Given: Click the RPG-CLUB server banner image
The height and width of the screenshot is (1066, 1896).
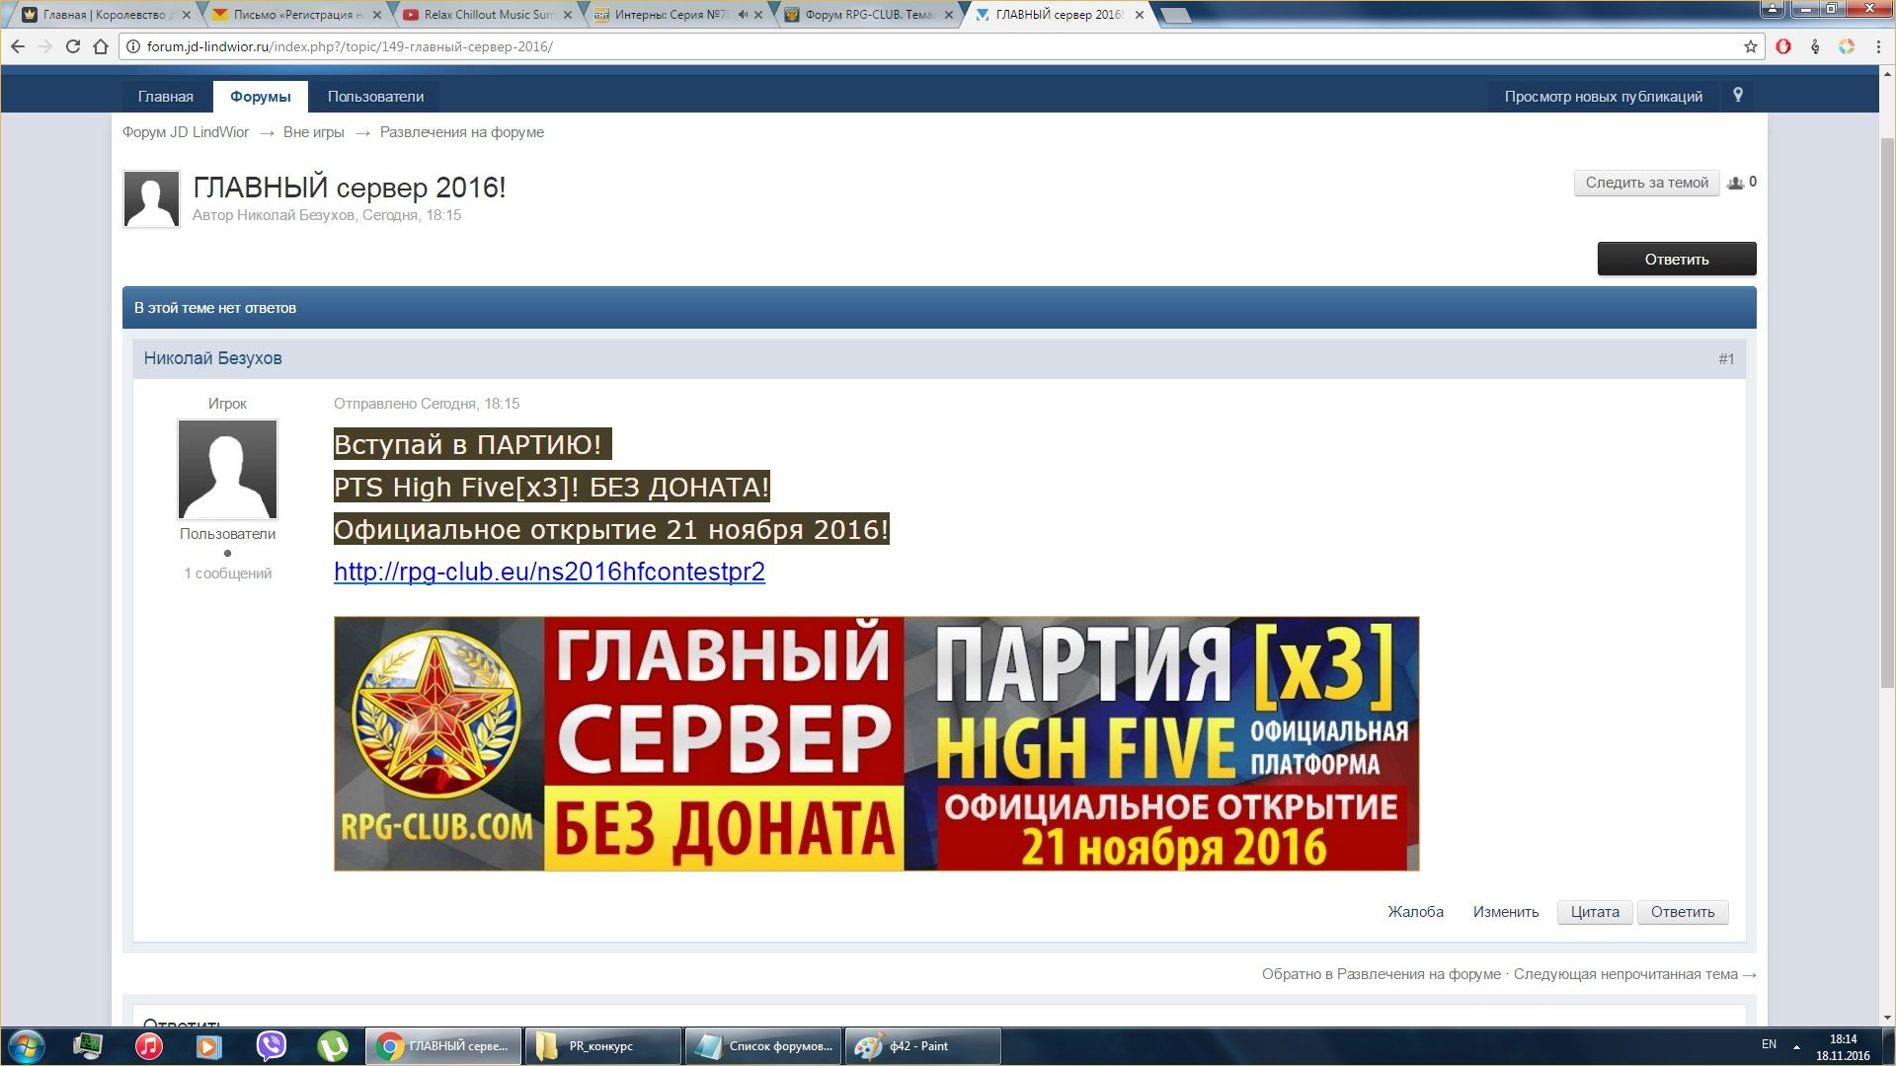Looking at the screenshot, I should (x=876, y=743).
